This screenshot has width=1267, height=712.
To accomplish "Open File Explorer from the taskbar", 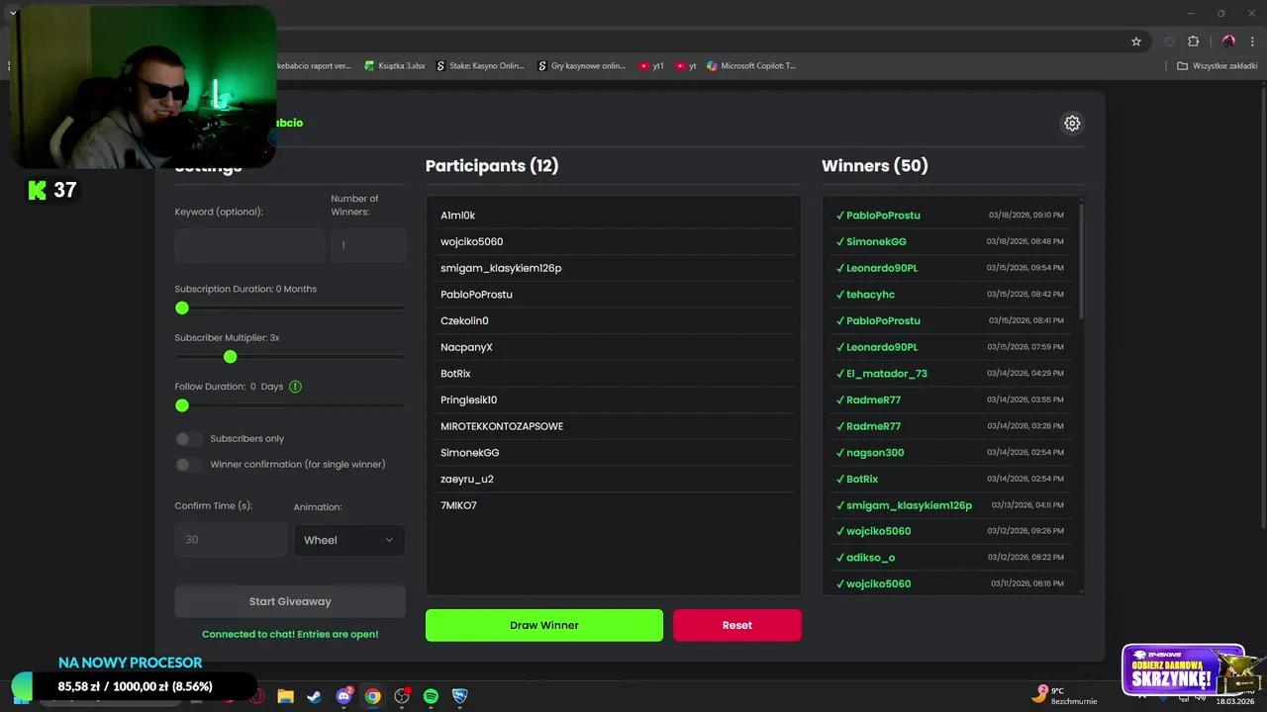I will pyautogui.click(x=285, y=696).
